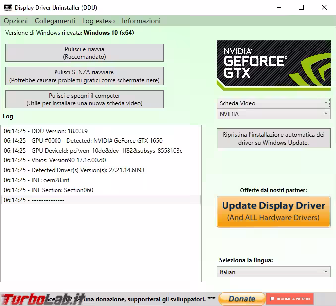This screenshot has width=336, height=306.
Task: Select the Detected NVIDIA GeForce GTX 1650 log line
Action: tap(83, 141)
